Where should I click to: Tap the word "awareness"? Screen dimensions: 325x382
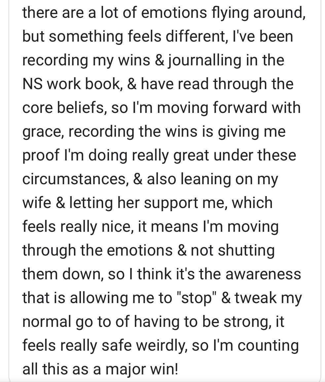[263, 274]
